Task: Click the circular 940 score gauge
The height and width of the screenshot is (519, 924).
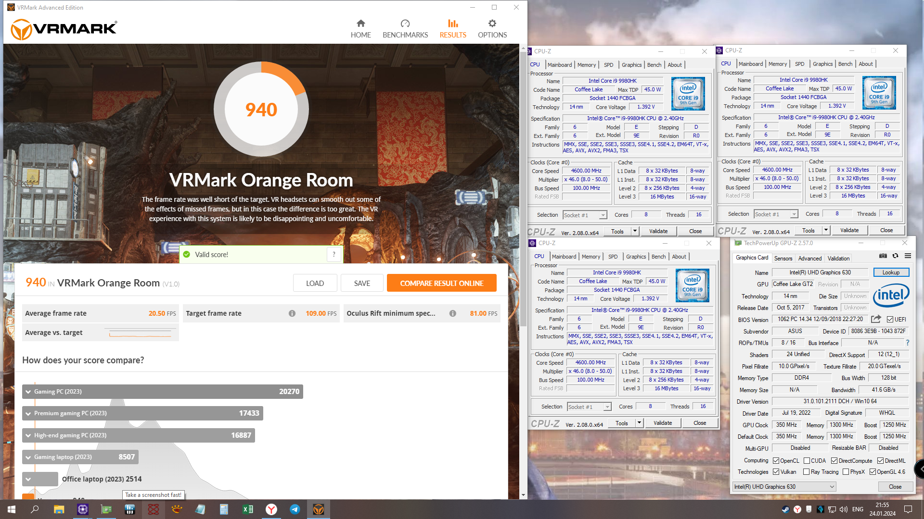Action: pyautogui.click(x=261, y=110)
